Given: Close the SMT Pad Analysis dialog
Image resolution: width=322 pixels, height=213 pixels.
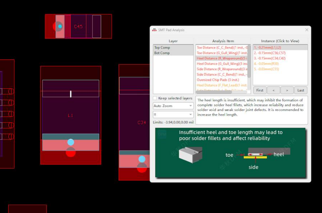Looking at the screenshot, I should point(307,30).
